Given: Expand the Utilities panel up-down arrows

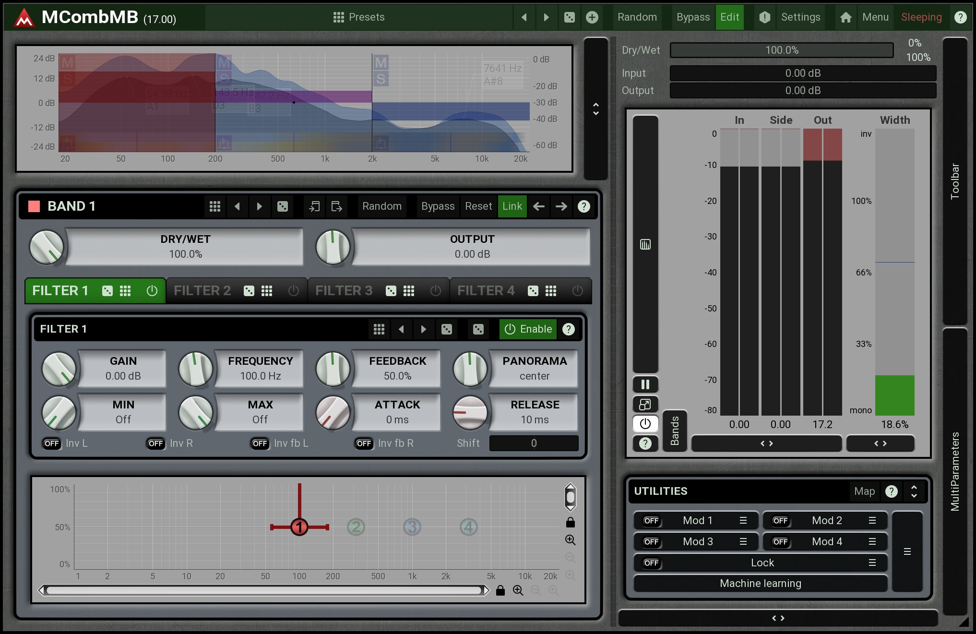Looking at the screenshot, I should pos(914,491).
